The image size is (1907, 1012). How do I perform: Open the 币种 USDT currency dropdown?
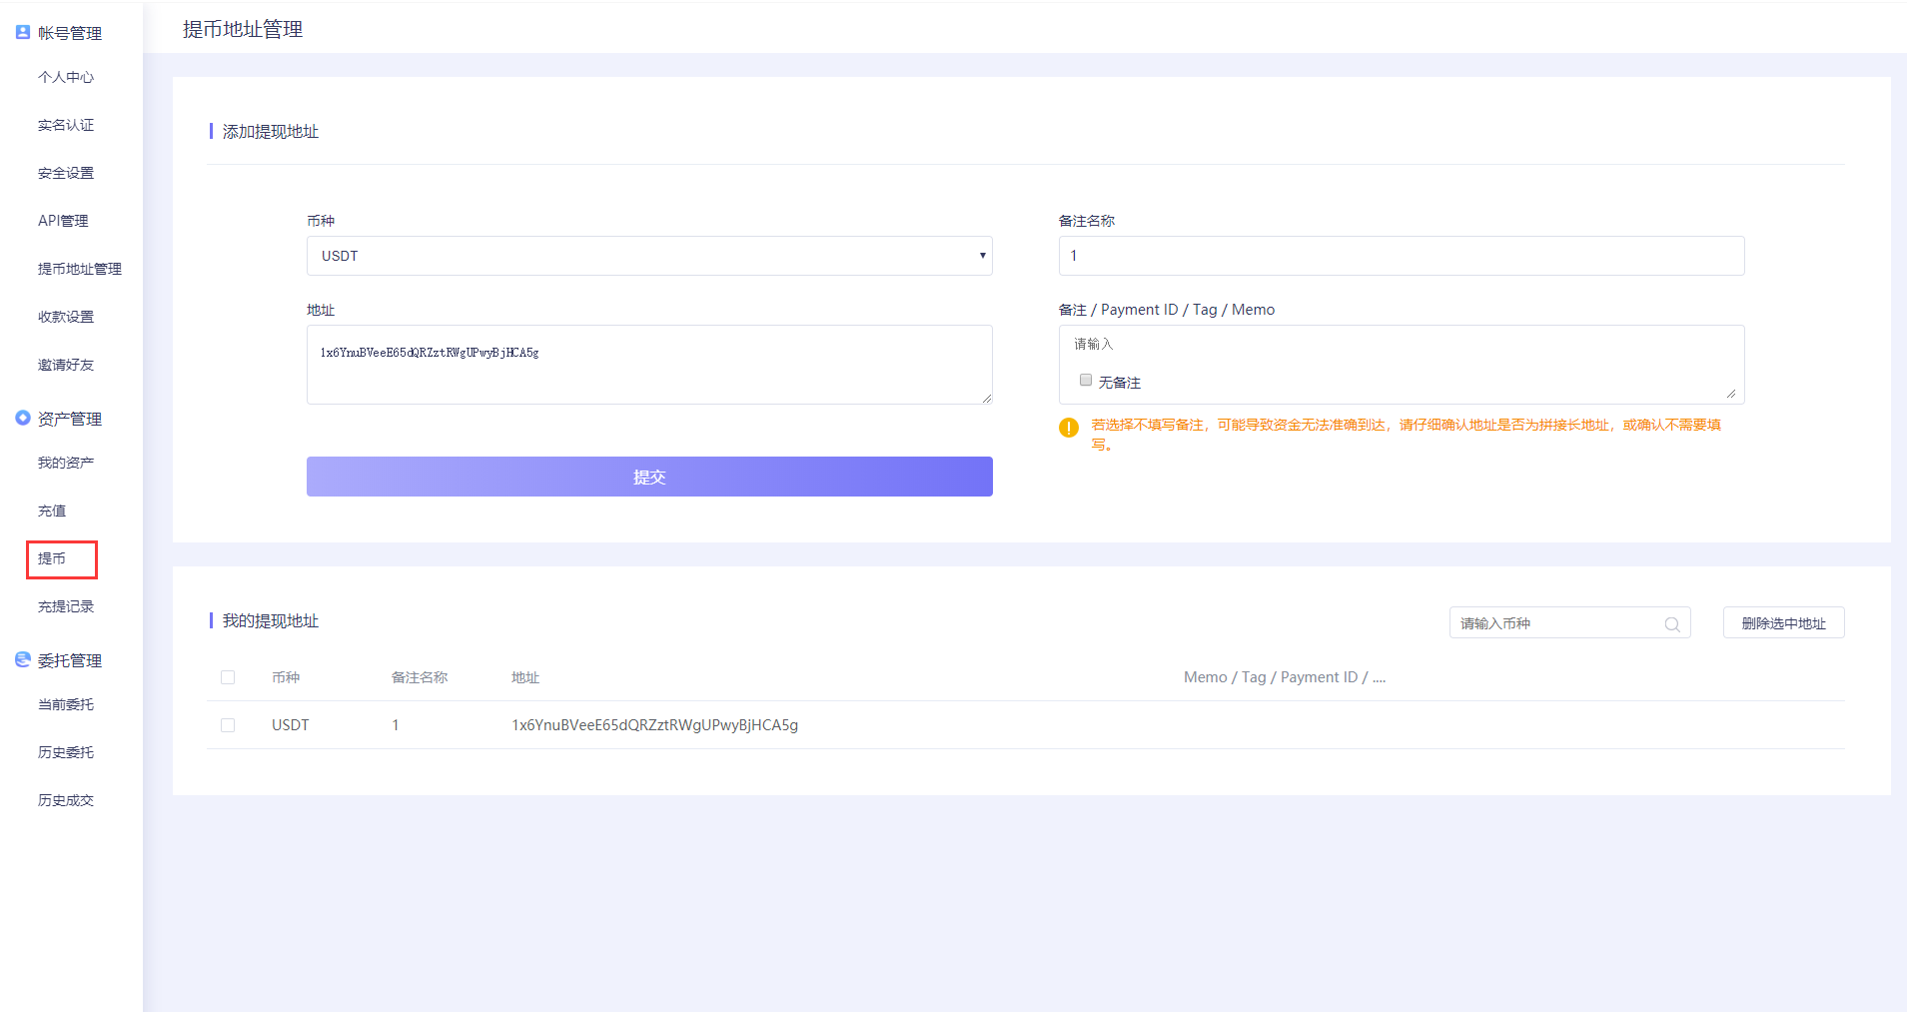click(649, 256)
